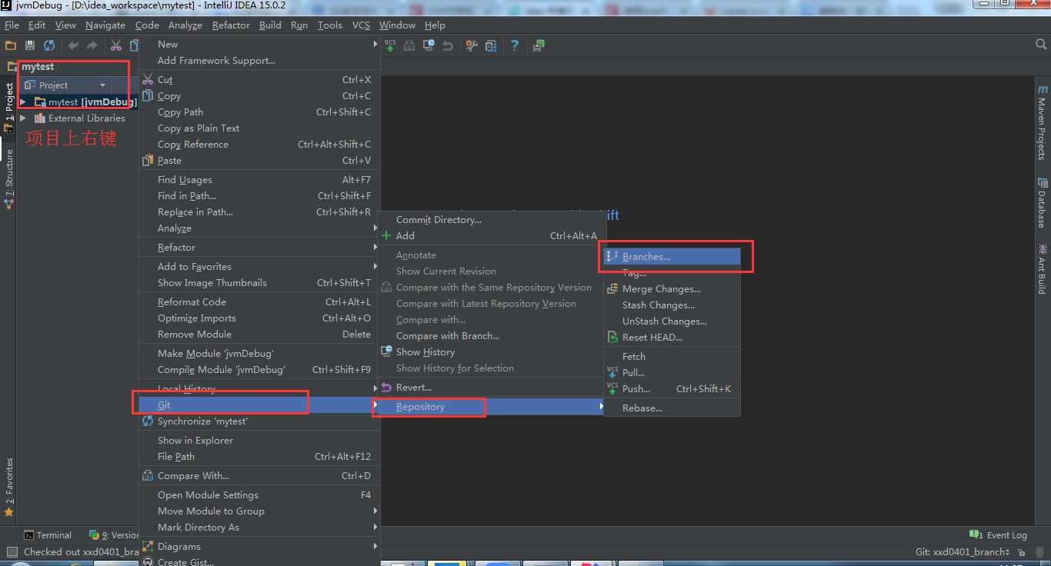Expand the mytest [jvmDebug] tree node
The width and height of the screenshot is (1051, 566).
[x=23, y=102]
